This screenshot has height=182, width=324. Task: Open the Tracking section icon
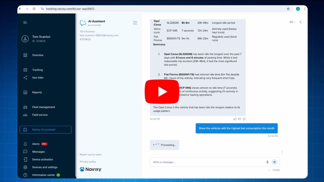click(25, 70)
